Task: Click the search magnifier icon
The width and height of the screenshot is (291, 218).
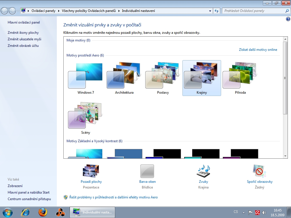Action: (x=287, y=11)
